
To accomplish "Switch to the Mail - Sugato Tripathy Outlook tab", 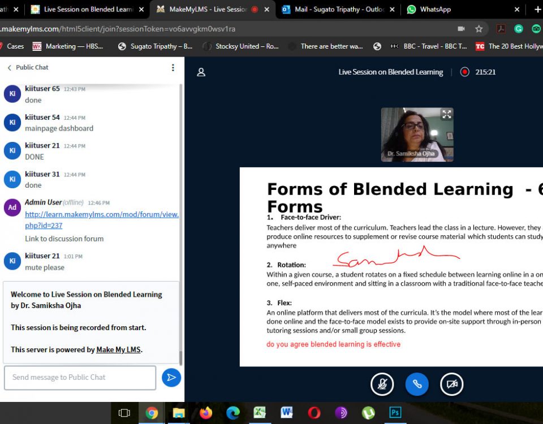I will point(334,10).
